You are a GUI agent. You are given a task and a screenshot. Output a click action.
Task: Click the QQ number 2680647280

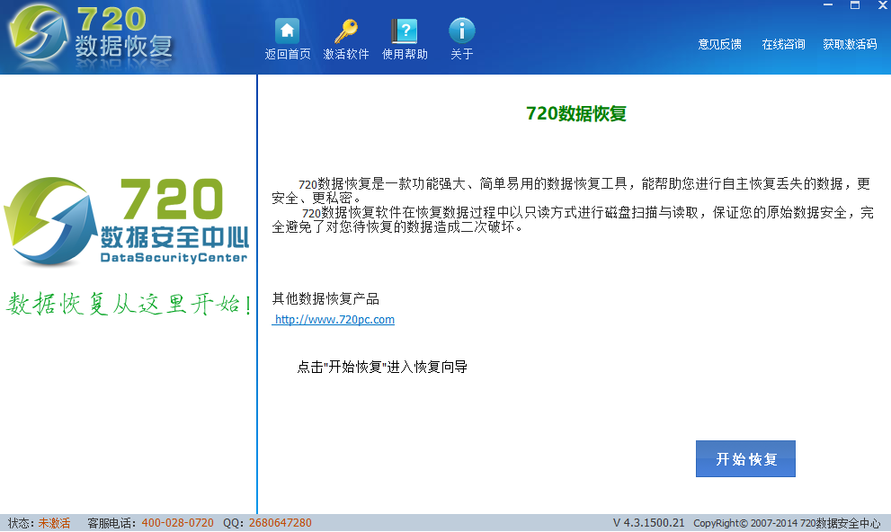(x=281, y=523)
